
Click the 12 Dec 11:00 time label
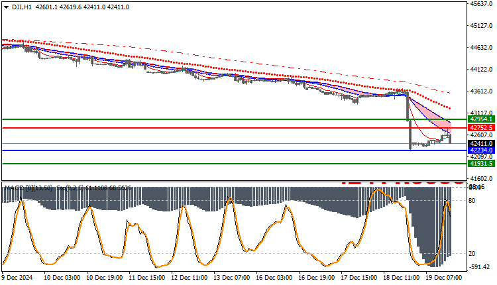[x=190, y=278]
